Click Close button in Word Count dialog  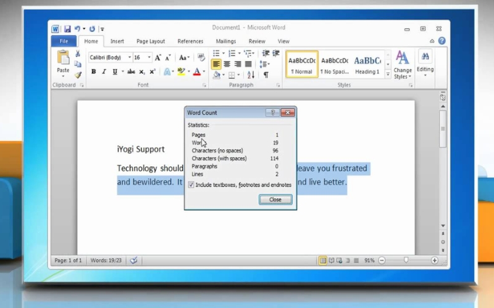[x=275, y=200]
